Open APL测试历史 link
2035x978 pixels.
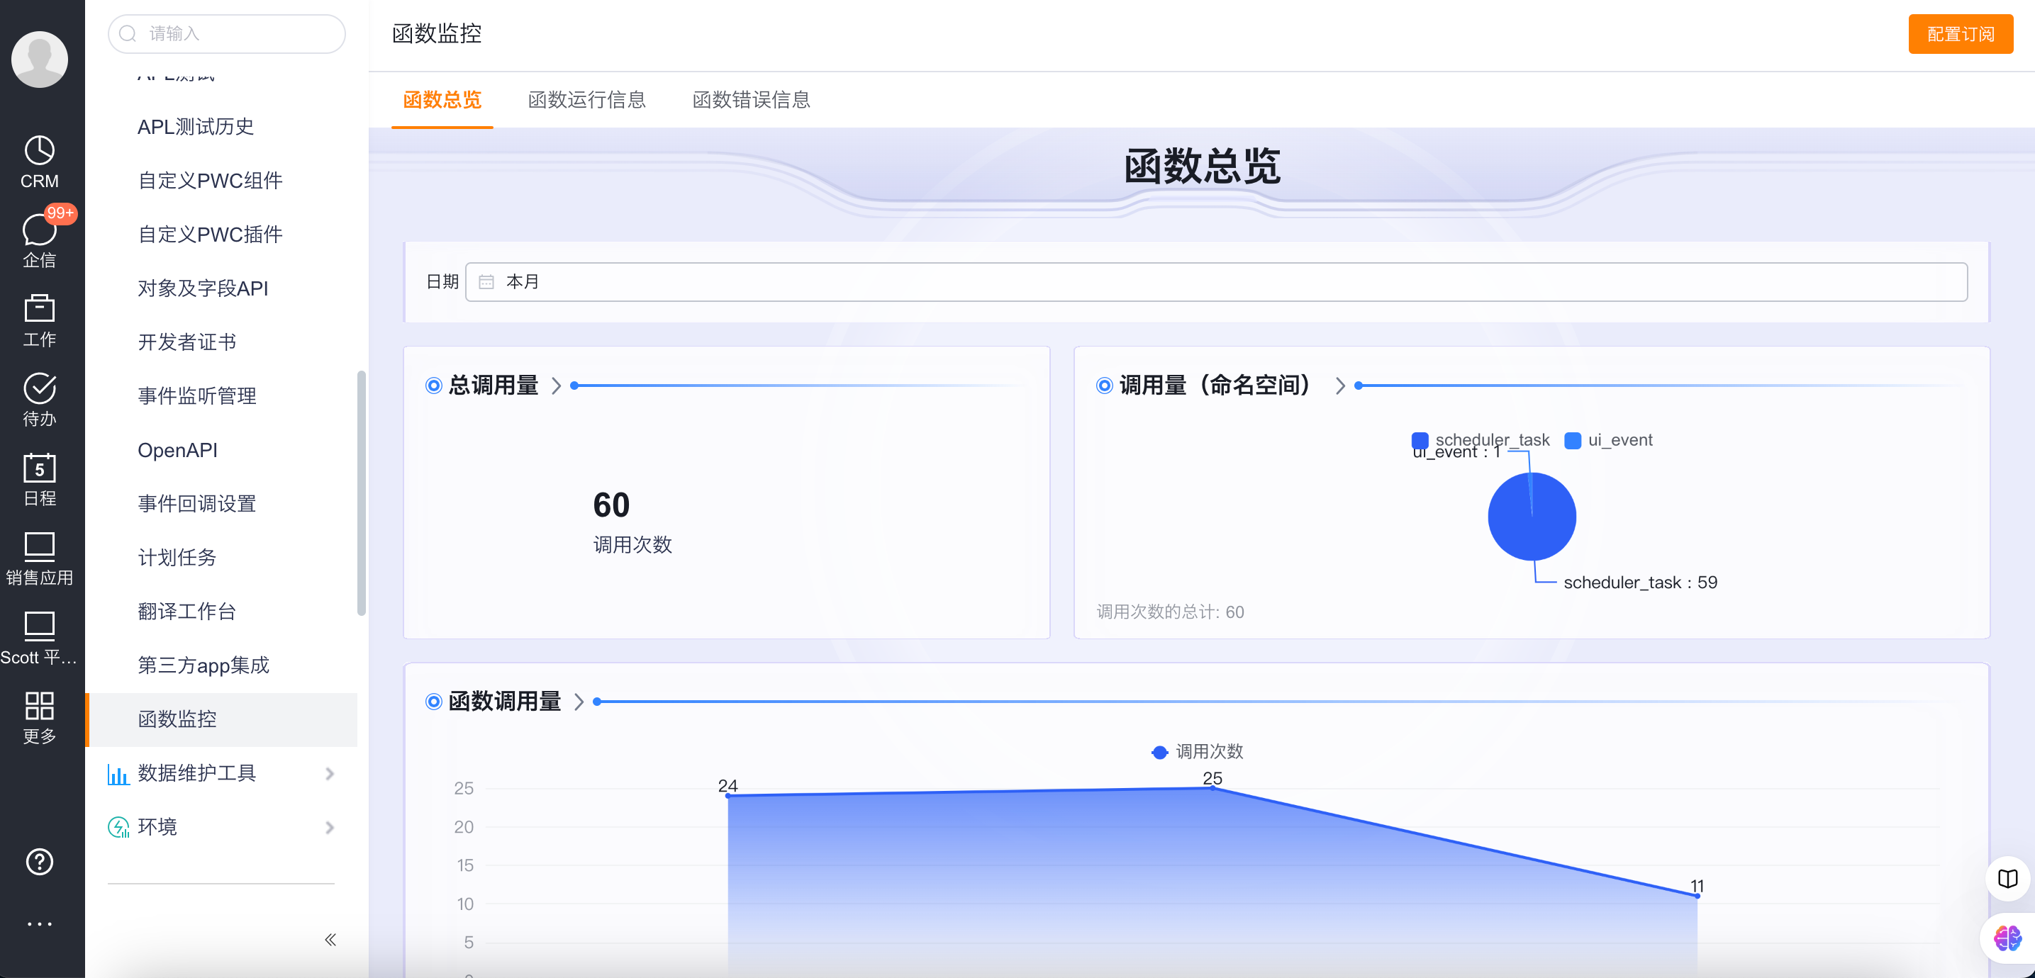[195, 127]
